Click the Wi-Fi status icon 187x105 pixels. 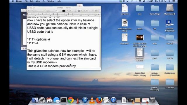140,1
